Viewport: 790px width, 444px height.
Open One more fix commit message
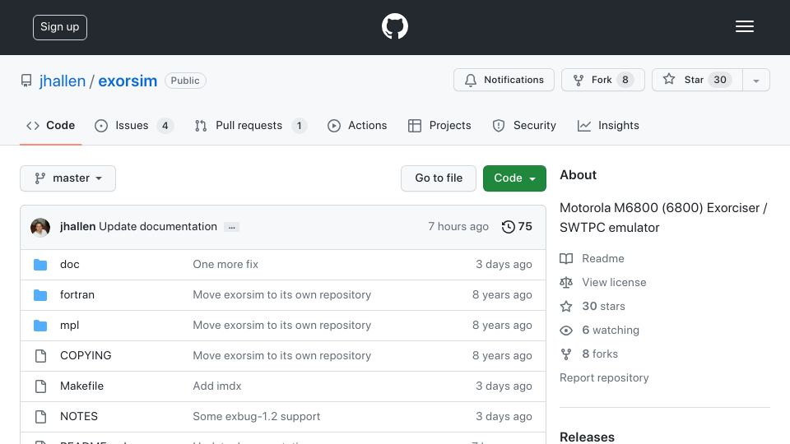tap(225, 264)
